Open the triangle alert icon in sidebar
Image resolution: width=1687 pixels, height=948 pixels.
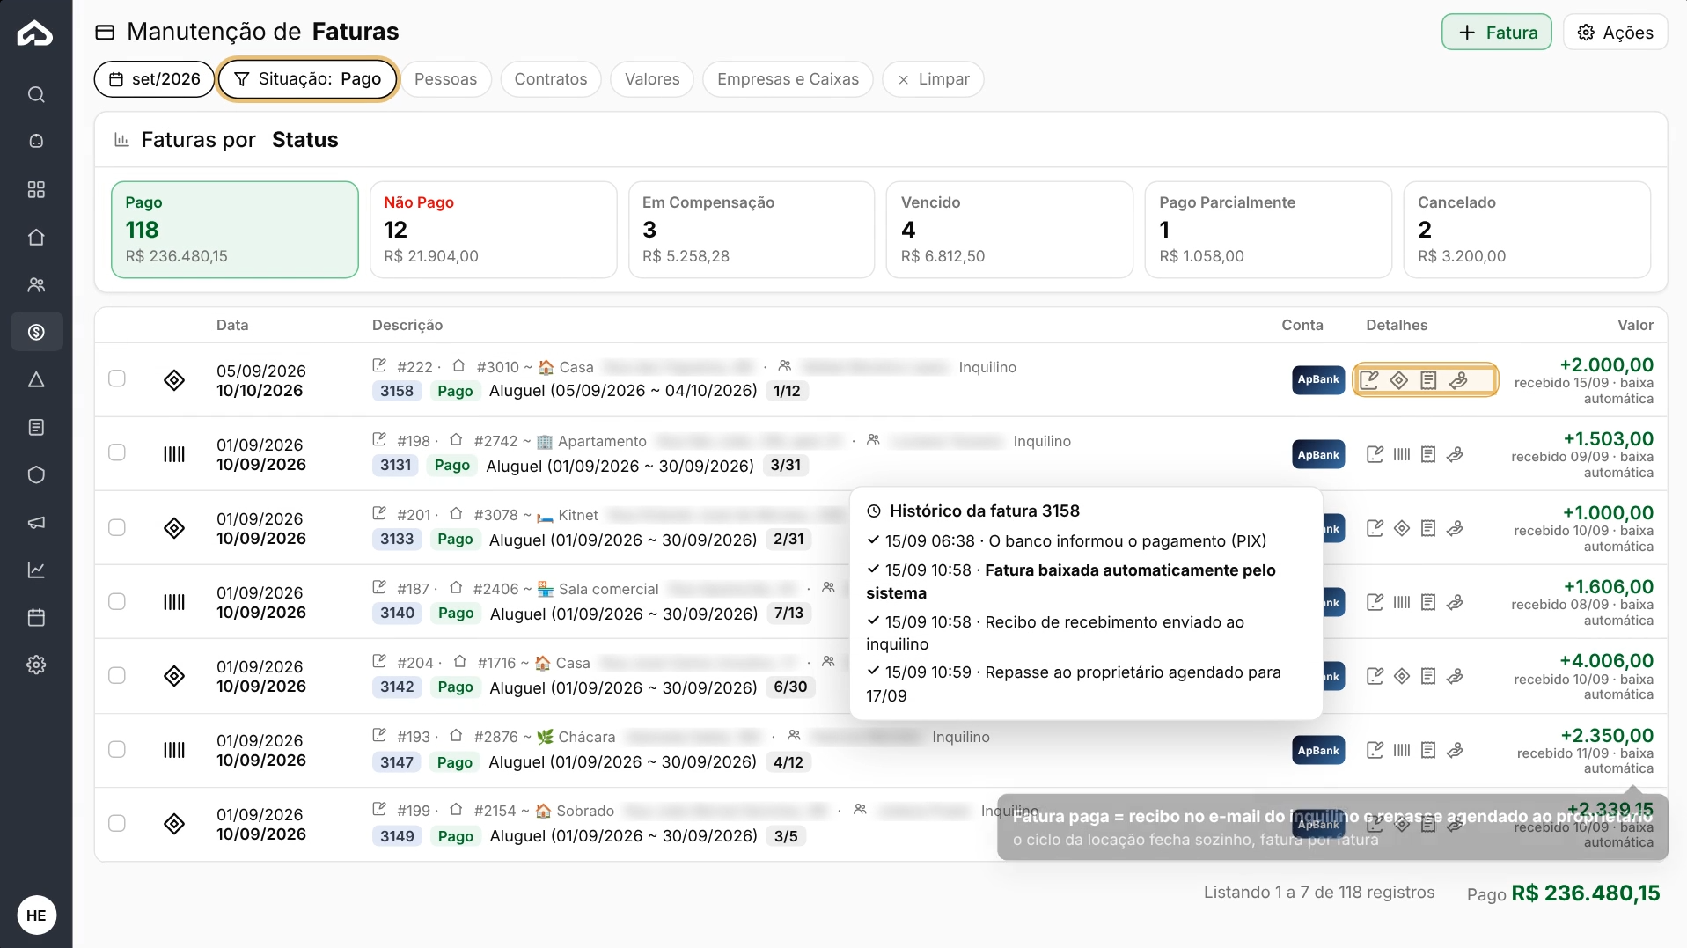point(36,379)
